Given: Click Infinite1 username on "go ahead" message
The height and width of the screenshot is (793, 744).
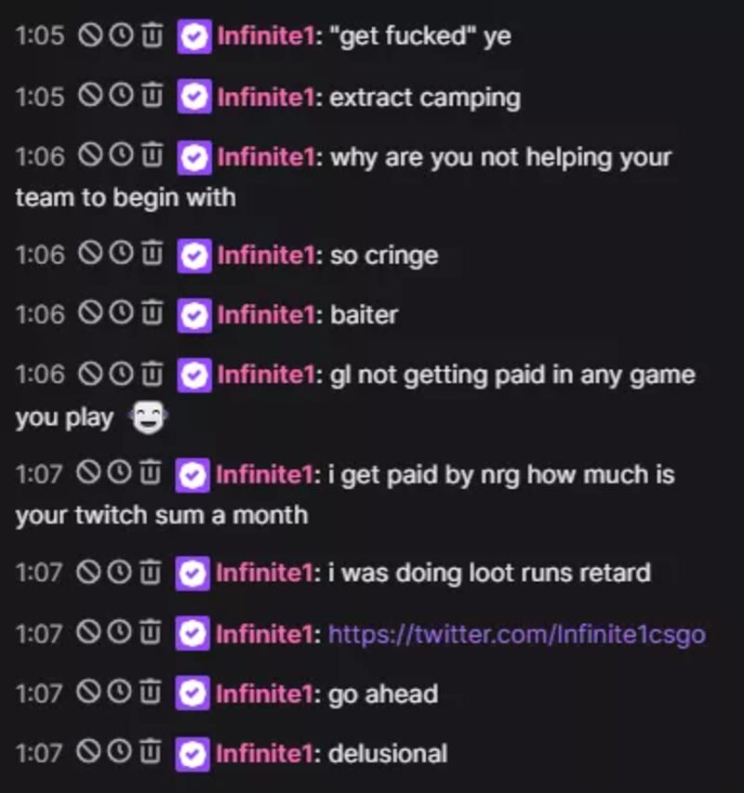Looking at the screenshot, I should point(264,694).
